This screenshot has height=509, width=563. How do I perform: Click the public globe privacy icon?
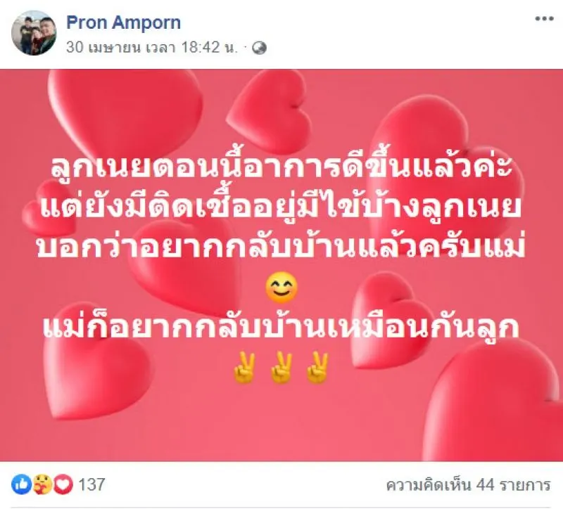click(x=259, y=48)
